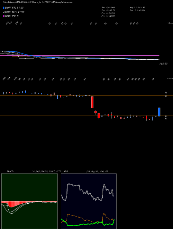Click the large red candlestick
173x229 pixels.
click(x=92, y=102)
